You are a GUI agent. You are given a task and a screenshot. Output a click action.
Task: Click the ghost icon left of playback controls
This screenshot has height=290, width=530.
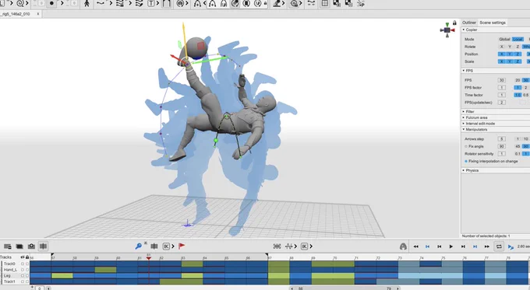(403, 246)
